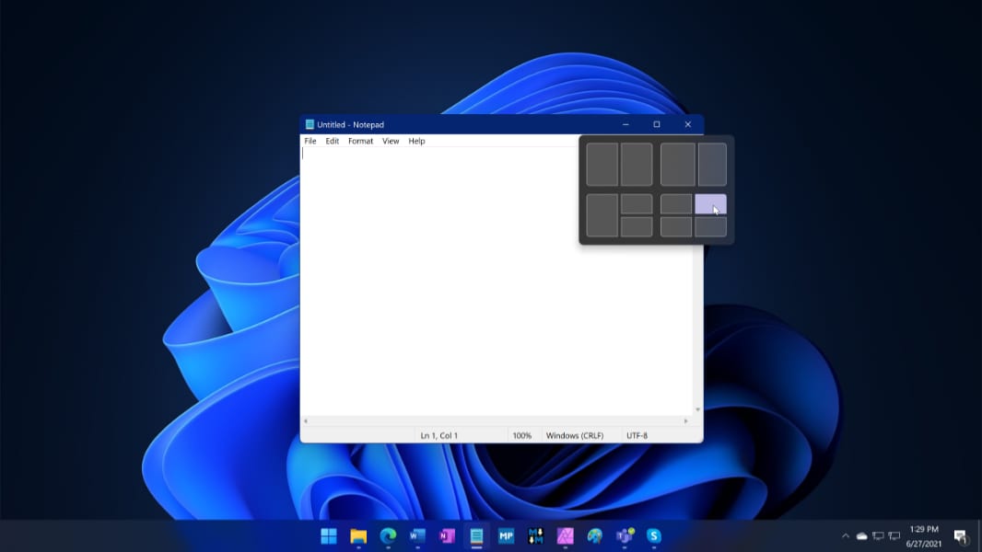Click the Notepad vertical scrollbar down arrow
This screenshot has height=552, width=982.
point(697,409)
